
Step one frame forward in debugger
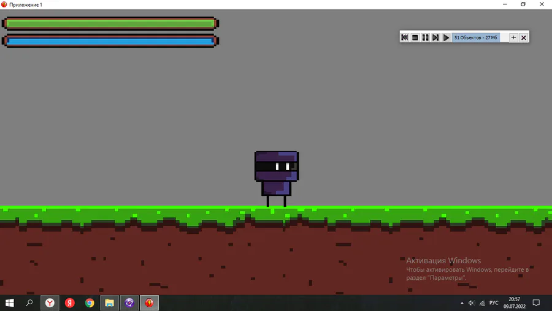(435, 37)
